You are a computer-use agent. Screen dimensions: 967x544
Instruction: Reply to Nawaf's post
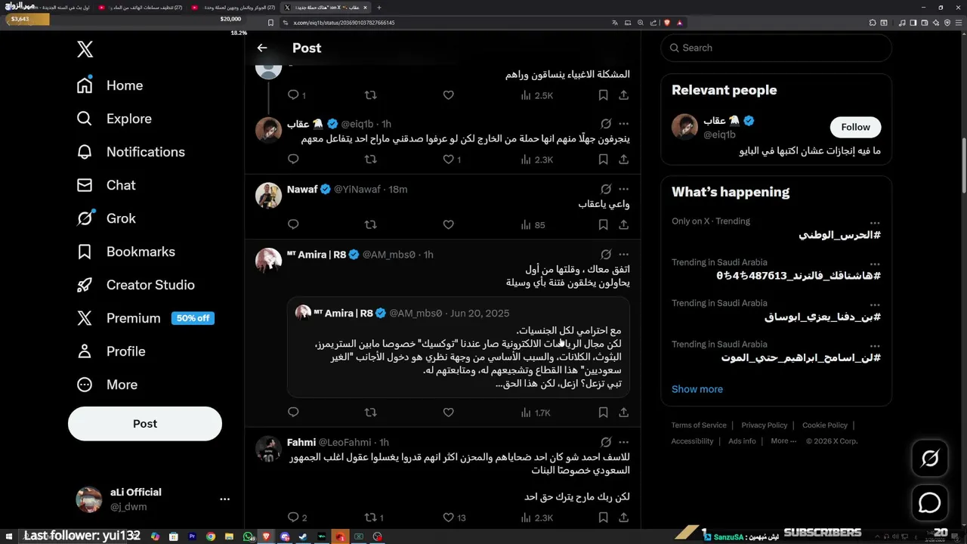click(293, 224)
